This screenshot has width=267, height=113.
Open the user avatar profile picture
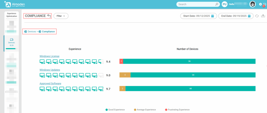(252, 4)
